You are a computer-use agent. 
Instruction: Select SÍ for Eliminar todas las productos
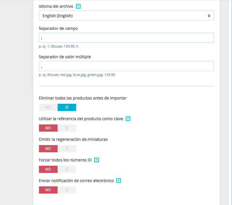(67, 107)
